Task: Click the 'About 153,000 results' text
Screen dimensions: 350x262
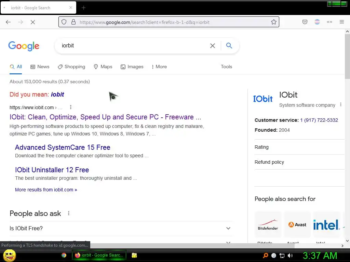Action: 50,82
